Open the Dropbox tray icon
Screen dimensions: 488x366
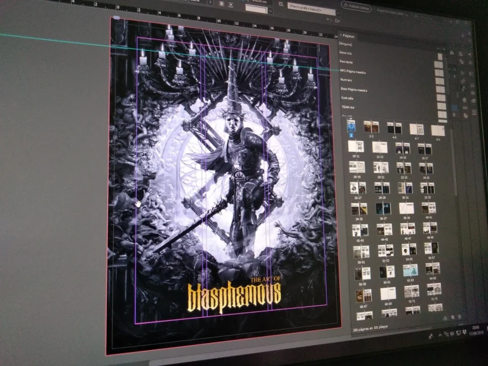coord(464,332)
